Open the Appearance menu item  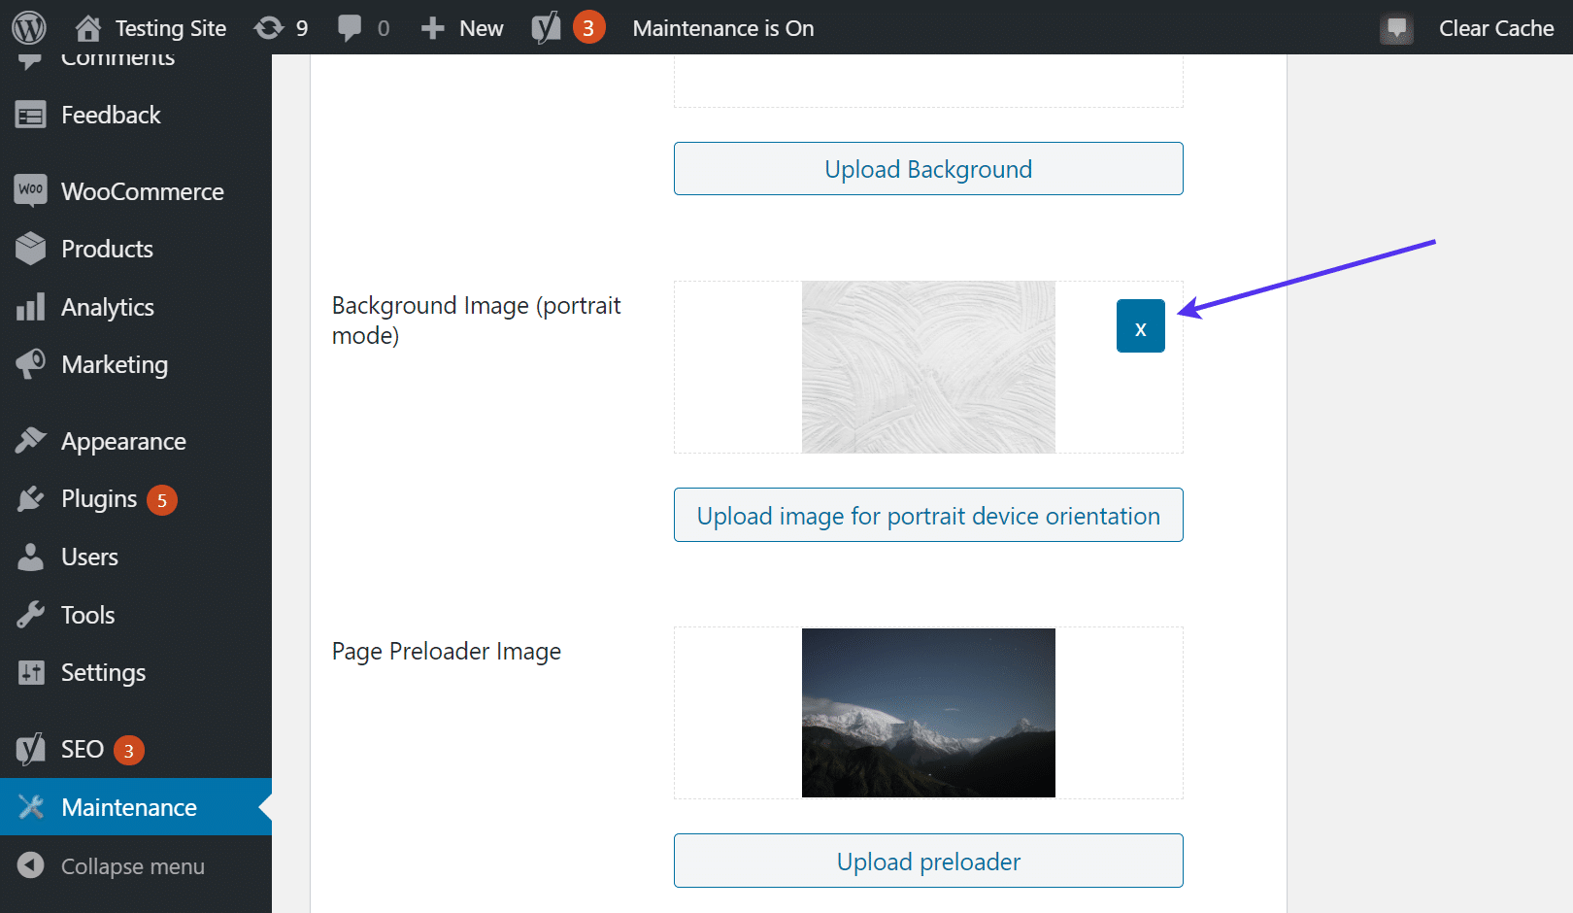coord(123,442)
